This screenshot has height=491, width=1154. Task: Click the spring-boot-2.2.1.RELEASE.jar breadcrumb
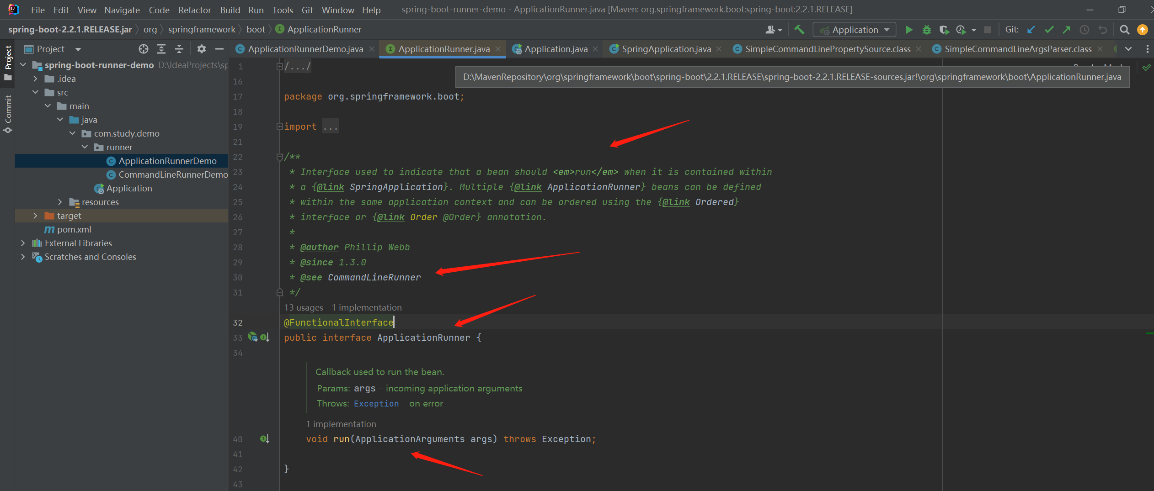[70, 29]
